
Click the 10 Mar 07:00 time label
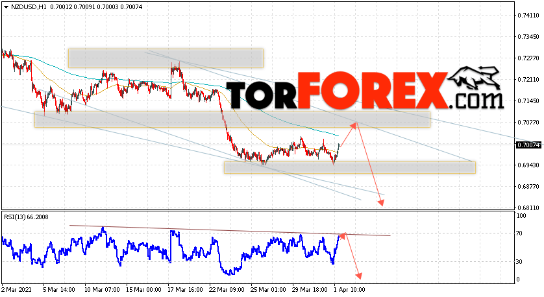tap(103, 289)
